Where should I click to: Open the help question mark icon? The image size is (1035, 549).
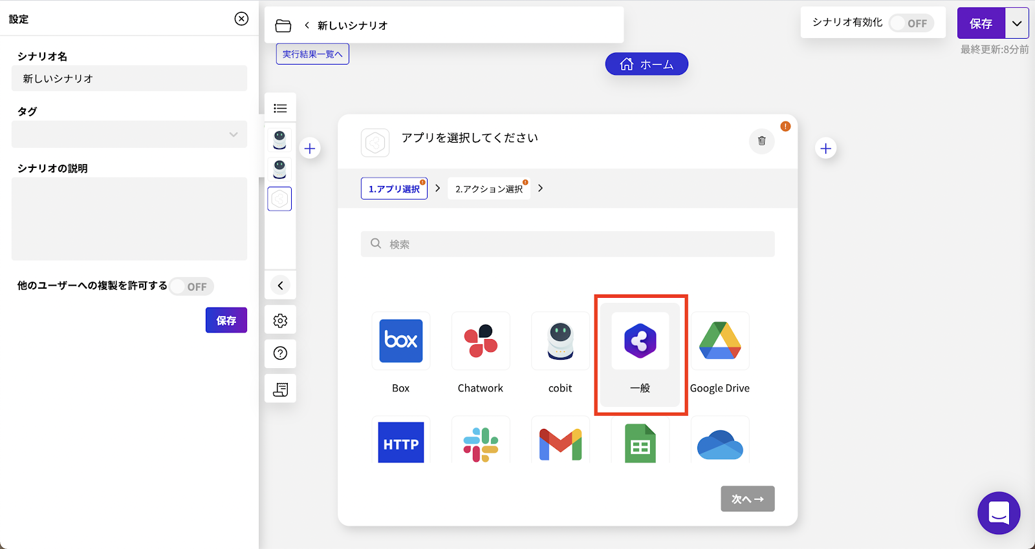(x=280, y=353)
